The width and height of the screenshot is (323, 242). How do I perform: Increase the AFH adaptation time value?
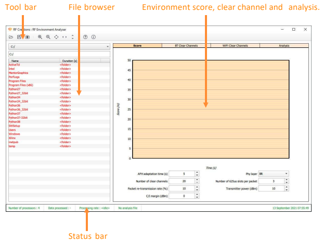click(x=197, y=172)
